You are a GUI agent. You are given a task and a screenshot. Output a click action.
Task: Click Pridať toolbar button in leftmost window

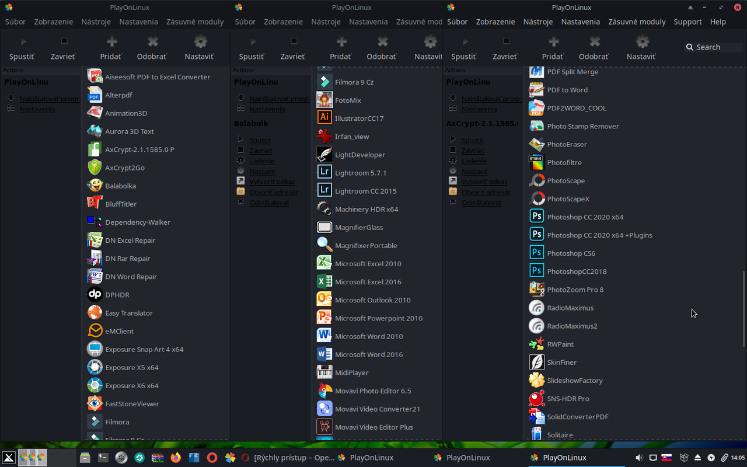point(111,48)
